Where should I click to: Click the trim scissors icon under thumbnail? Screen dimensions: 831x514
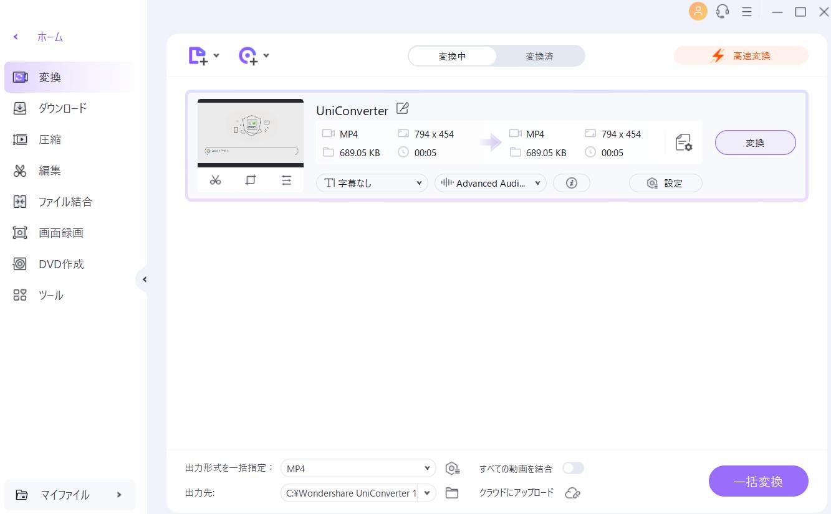click(216, 180)
